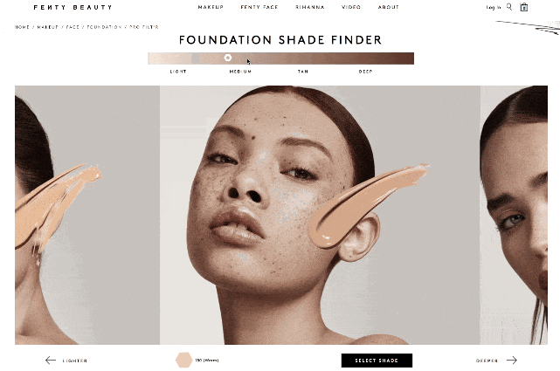Click the Select Shade button
The image size is (560, 371).
click(x=377, y=361)
